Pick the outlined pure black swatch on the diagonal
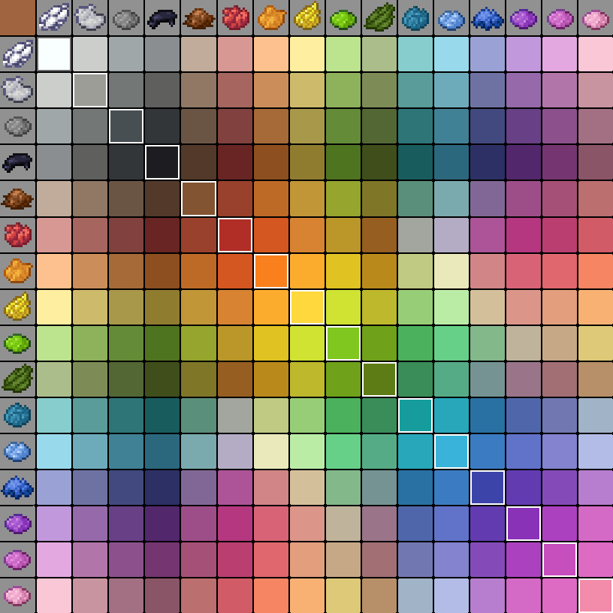 (x=162, y=162)
